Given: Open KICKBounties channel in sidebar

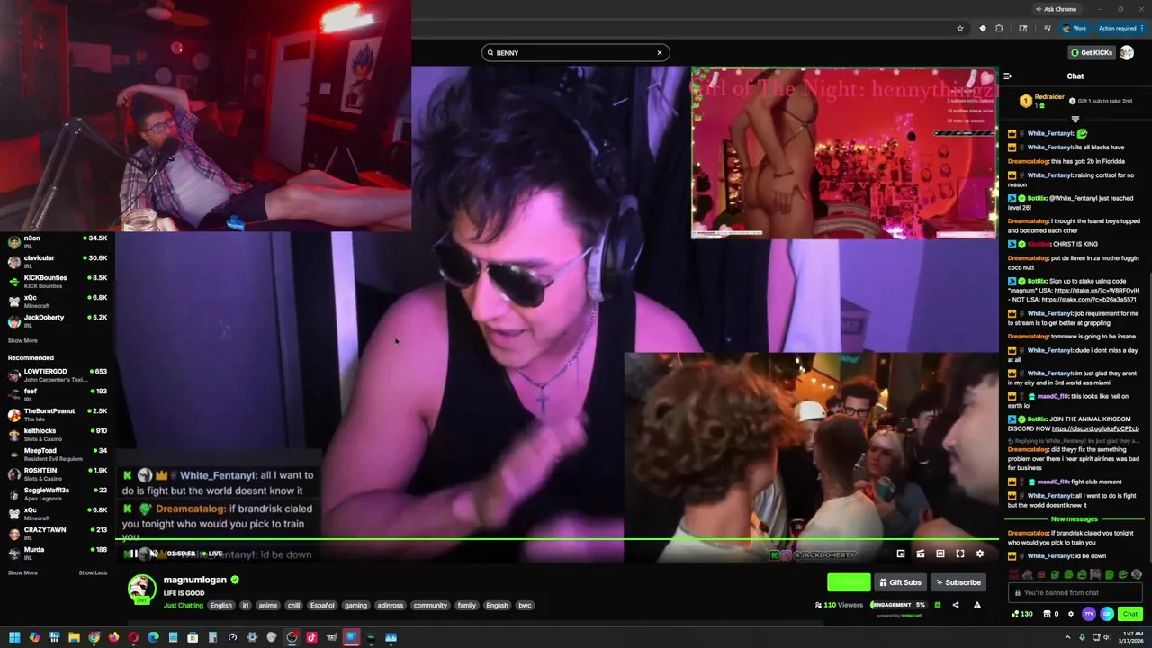Looking at the screenshot, I should (x=58, y=281).
